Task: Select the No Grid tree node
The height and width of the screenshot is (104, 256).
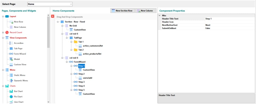Action: [73, 26]
